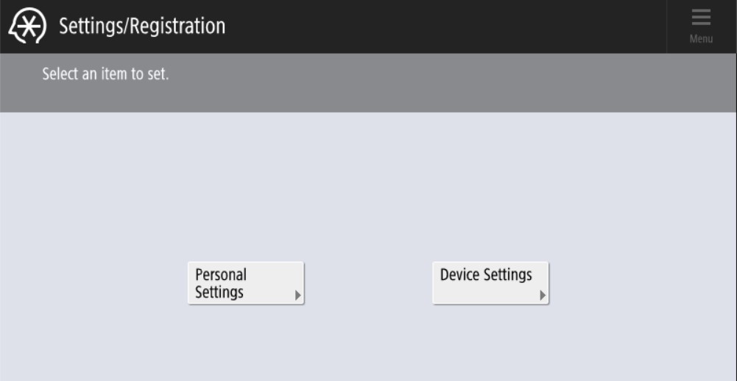Expand the top-right Menu
Screen dimensions: 737x381
point(701,27)
